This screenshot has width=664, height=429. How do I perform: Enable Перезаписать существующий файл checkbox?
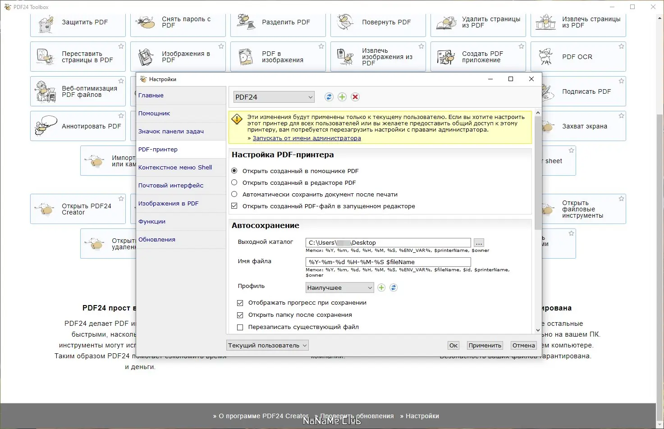[240, 327]
